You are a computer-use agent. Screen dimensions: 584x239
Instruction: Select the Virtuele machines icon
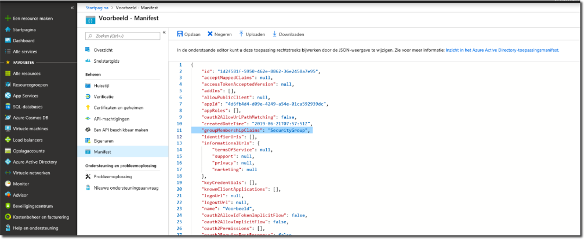(8, 129)
